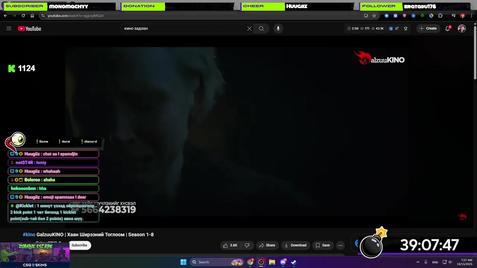Click the Windows taskbar Search box
Viewport: 477px width, 268px height.
[218, 262]
